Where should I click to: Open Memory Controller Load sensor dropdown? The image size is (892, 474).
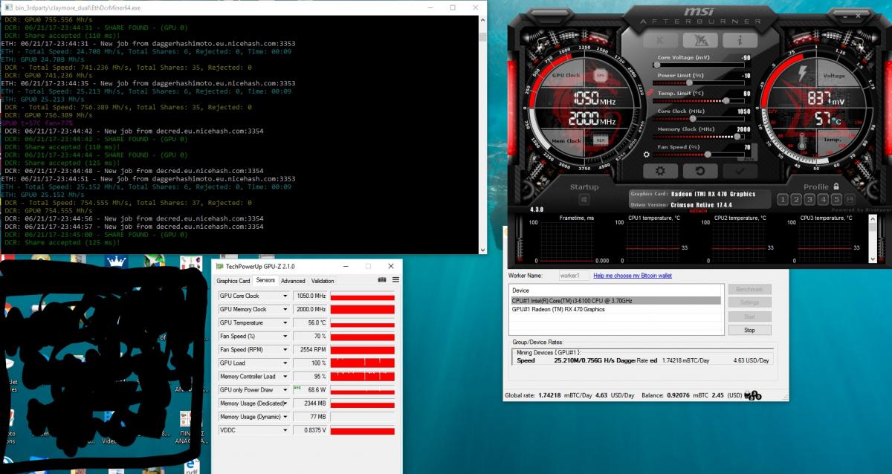285,376
